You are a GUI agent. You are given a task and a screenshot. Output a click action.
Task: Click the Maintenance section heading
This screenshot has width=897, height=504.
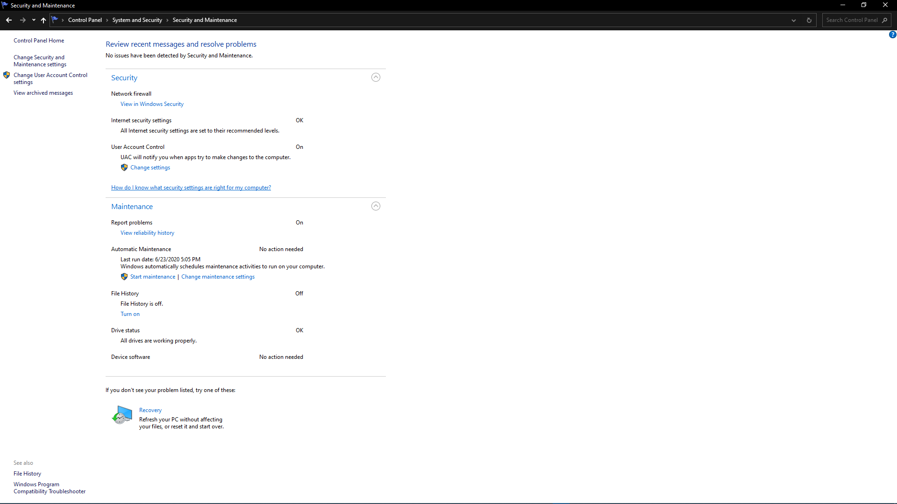click(x=132, y=207)
